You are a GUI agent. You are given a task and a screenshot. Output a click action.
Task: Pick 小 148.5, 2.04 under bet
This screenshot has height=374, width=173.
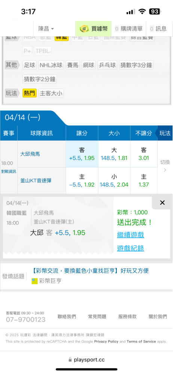[x=114, y=181]
